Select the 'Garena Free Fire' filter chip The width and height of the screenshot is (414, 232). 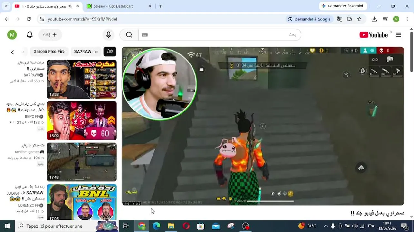point(49,52)
